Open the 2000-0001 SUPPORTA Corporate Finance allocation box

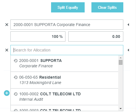click(x=67, y=25)
